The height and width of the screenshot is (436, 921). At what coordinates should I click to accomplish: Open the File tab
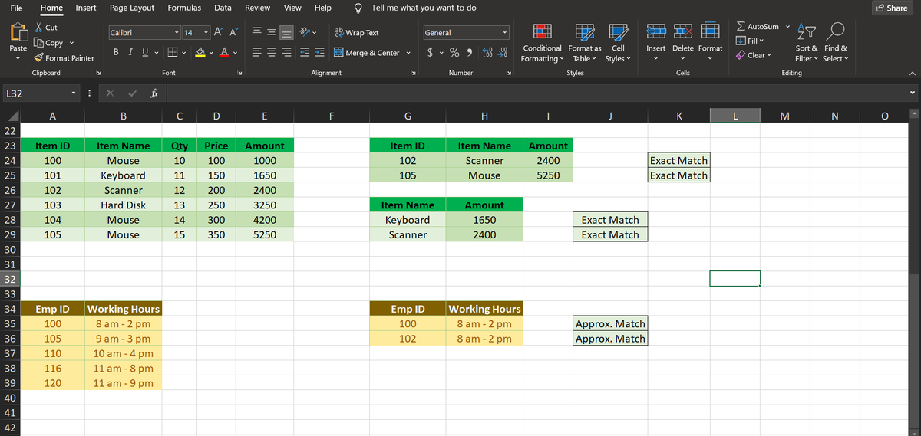[16, 8]
